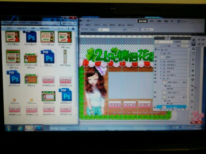The height and width of the screenshot is (154, 206).
Task: Open the Explorer address bar history dropdown
Action: 55,23
